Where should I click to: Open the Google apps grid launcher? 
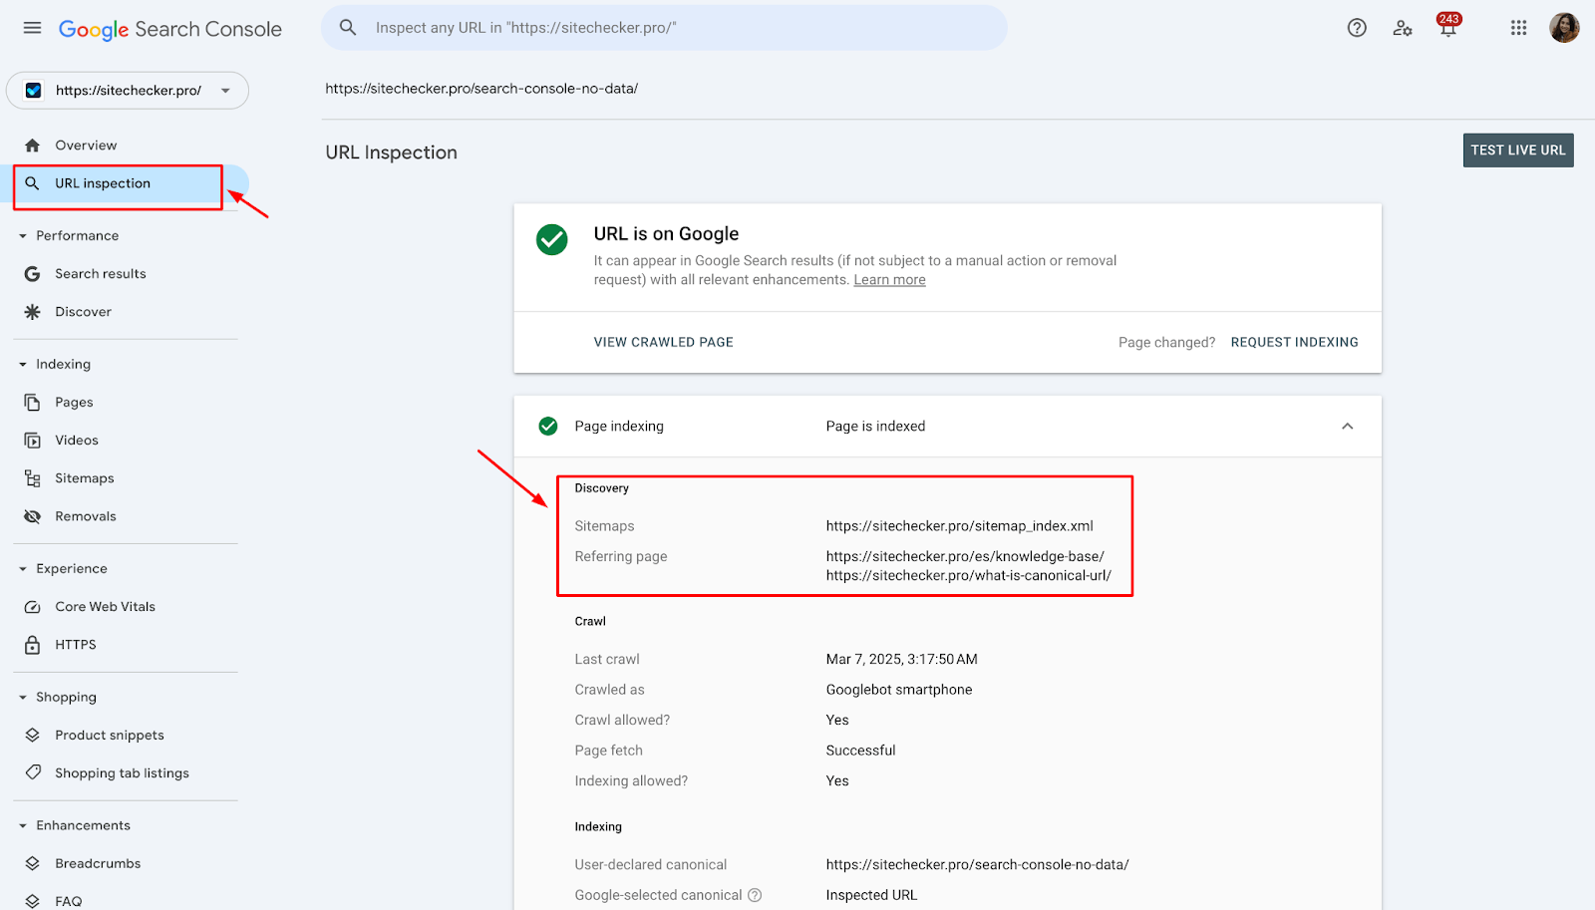coord(1517,28)
